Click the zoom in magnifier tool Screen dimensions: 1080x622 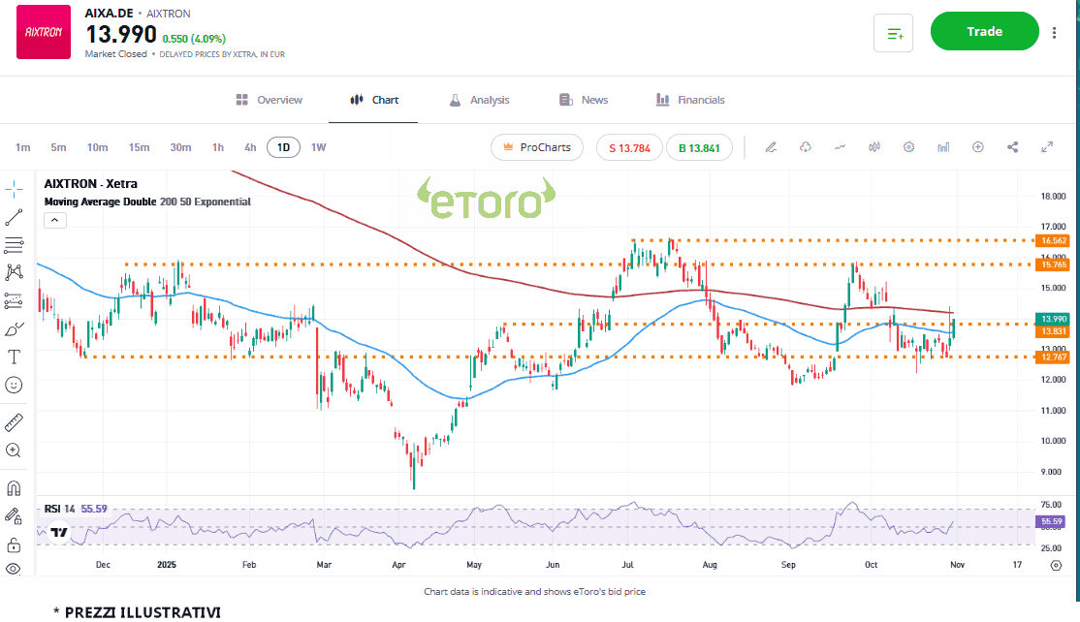(14, 451)
